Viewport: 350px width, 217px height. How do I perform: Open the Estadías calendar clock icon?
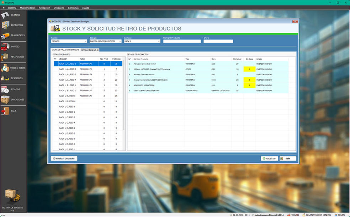(x=5, y=89)
